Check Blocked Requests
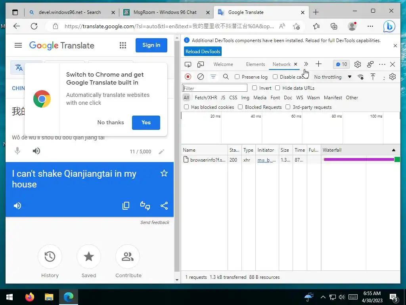The image size is (406, 305). pos(240,107)
